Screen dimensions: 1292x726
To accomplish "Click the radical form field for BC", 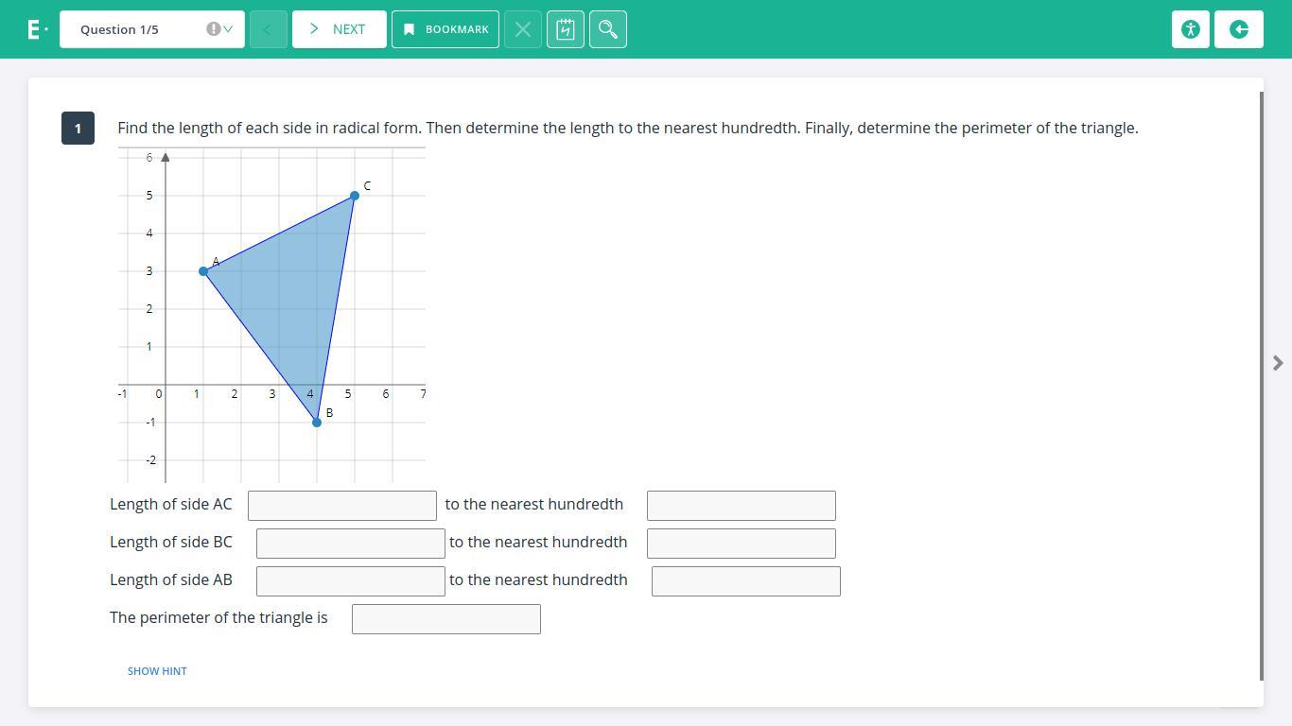I will [351, 544].
